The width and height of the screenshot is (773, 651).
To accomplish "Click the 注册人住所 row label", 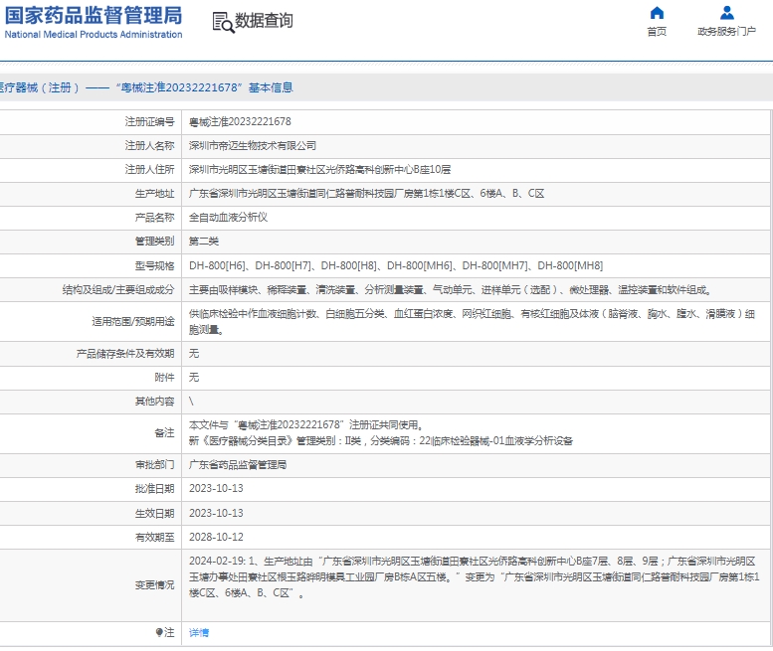I will click(x=149, y=169).
